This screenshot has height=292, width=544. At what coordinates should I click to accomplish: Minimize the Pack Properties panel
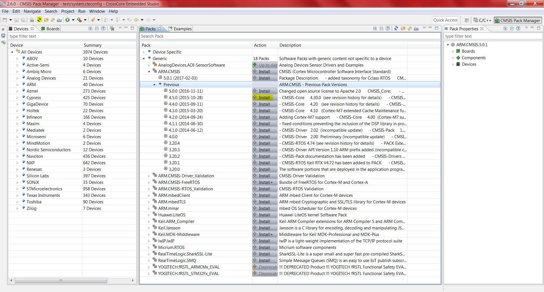(532, 28)
